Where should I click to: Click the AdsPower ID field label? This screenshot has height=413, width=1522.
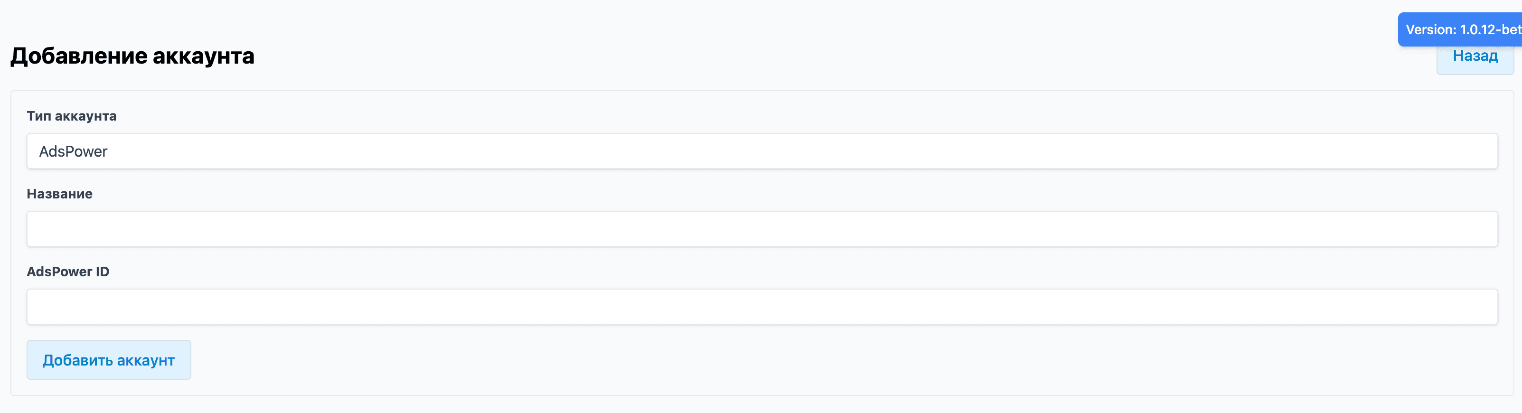click(x=68, y=272)
